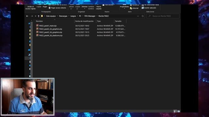The width and height of the screenshot is (209, 117).
Task: Click WinRAR icon of FM22_pack1_main.zip
Action: (37, 25)
